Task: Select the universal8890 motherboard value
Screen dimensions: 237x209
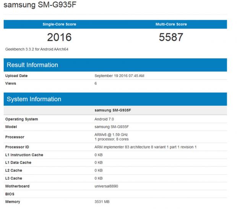Action: coord(107,186)
